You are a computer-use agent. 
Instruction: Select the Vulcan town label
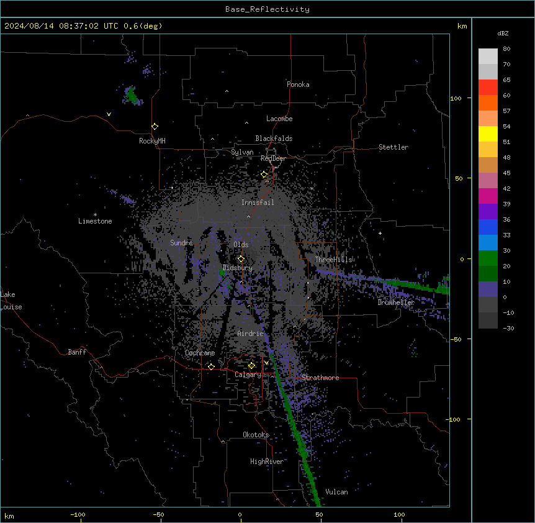(337, 492)
